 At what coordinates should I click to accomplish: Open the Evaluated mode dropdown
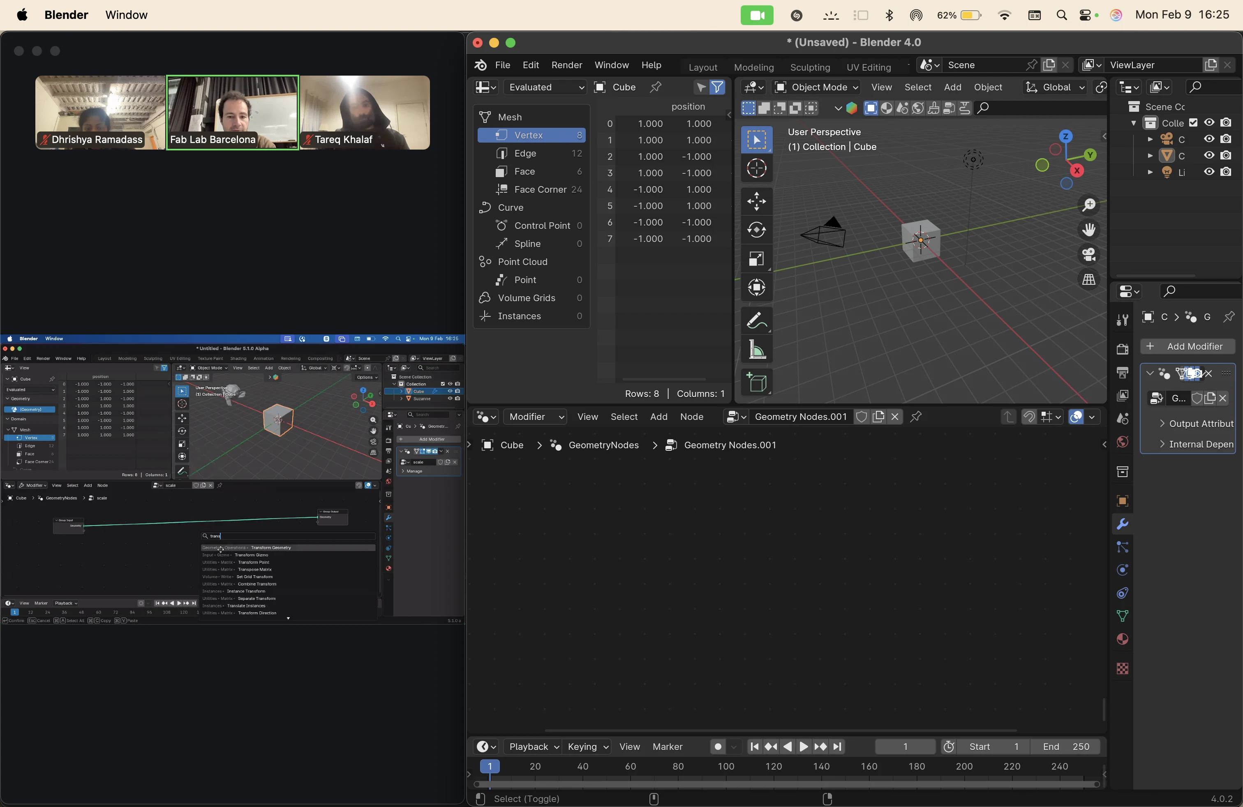pos(545,87)
